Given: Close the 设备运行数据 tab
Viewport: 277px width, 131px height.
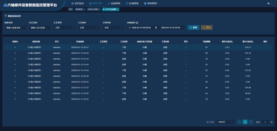Looking at the screenshot, I should tap(100, 9).
